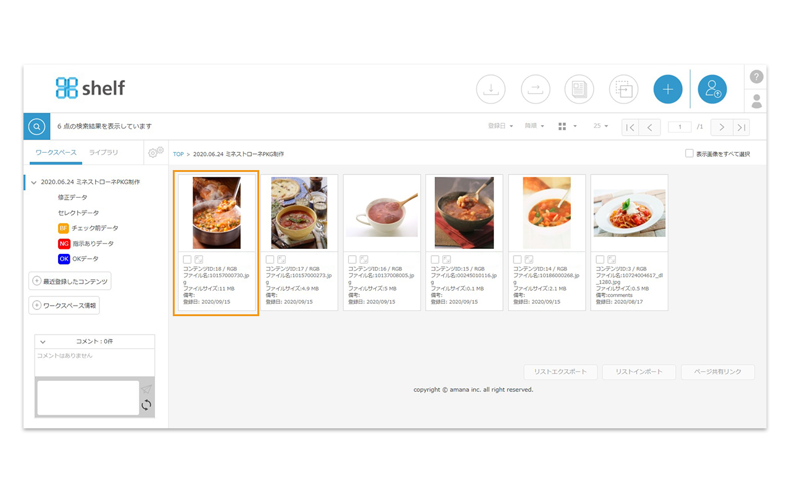
Task: Open help question mark icon
Action: [756, 77]
